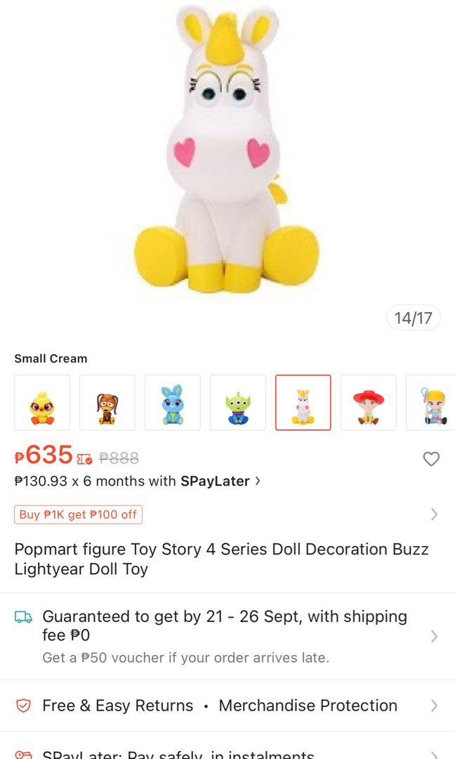Click the 14/17 image counter badge
The width and height of the screenshot is (455, 759).
coord(414,318)
